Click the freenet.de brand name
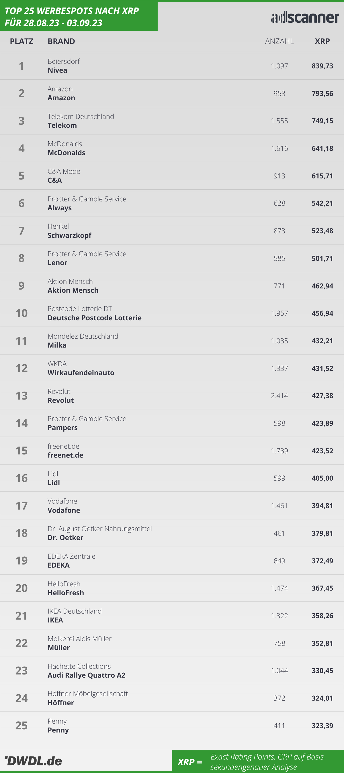344x773 pixels. click(x=66, y=455)
